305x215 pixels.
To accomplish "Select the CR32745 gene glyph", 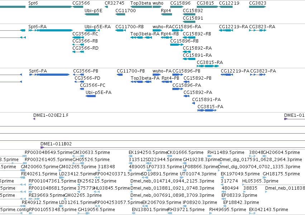I will point(106,7).
